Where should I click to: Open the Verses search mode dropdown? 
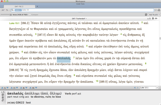[18, 10]
